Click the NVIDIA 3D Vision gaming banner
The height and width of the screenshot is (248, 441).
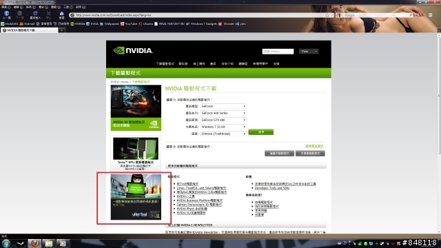coord(136,107)
